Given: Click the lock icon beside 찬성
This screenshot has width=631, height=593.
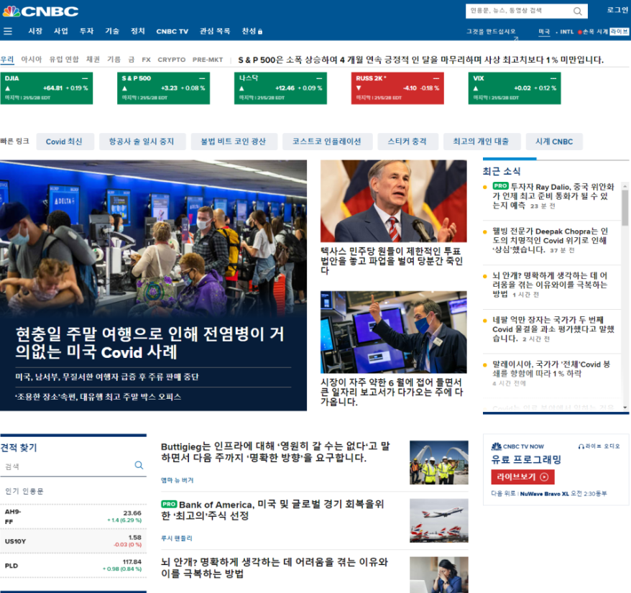Looking at the screenshot, I should click(x=260, y=32).
